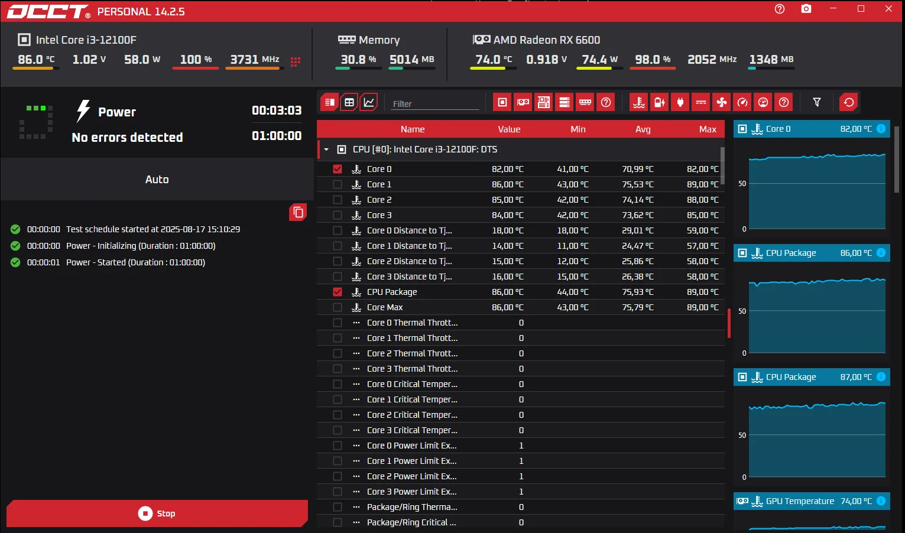The image size is (905, 533).
Task: Select the Package/Ring Thermal row
Action: pyautogui.click(x=521, y=507)
